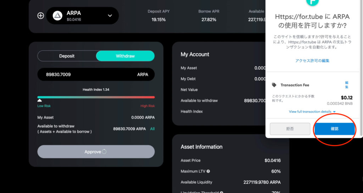Image resolution: width=363 pixels, height=193 pixels.
Task: Click the white triangle marker on risk slider
Action: [x=40, y=100]
